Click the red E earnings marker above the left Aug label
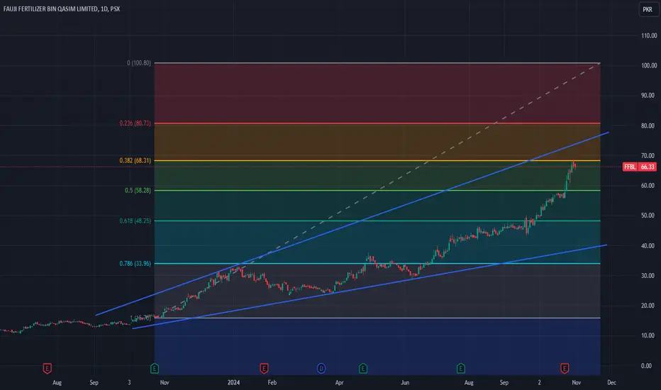661x390 pixels. tap(47, 369)
